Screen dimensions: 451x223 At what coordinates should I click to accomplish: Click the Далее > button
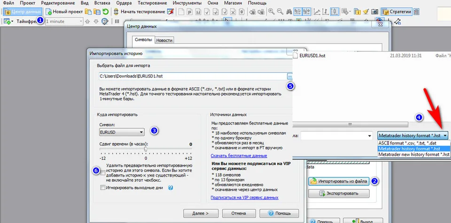click(x=201, y=214)
